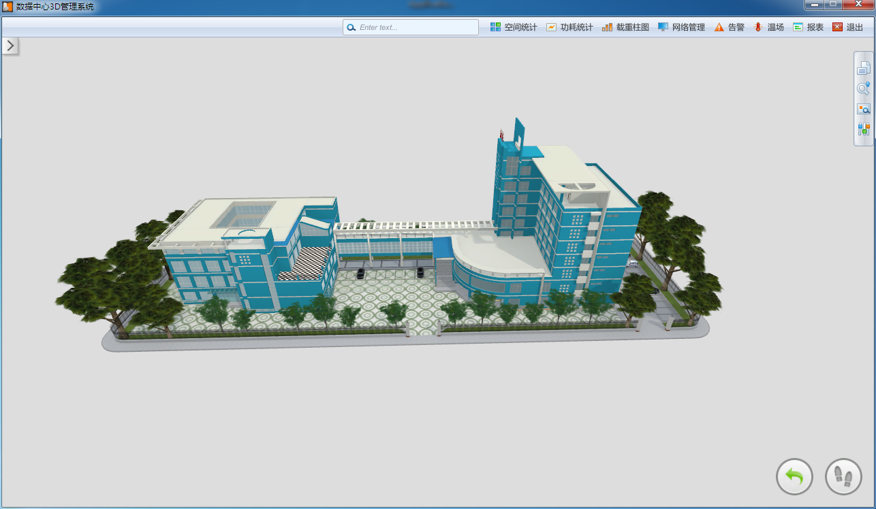
Task: Click 退出 to exit the system
Action: coord(847,27)
